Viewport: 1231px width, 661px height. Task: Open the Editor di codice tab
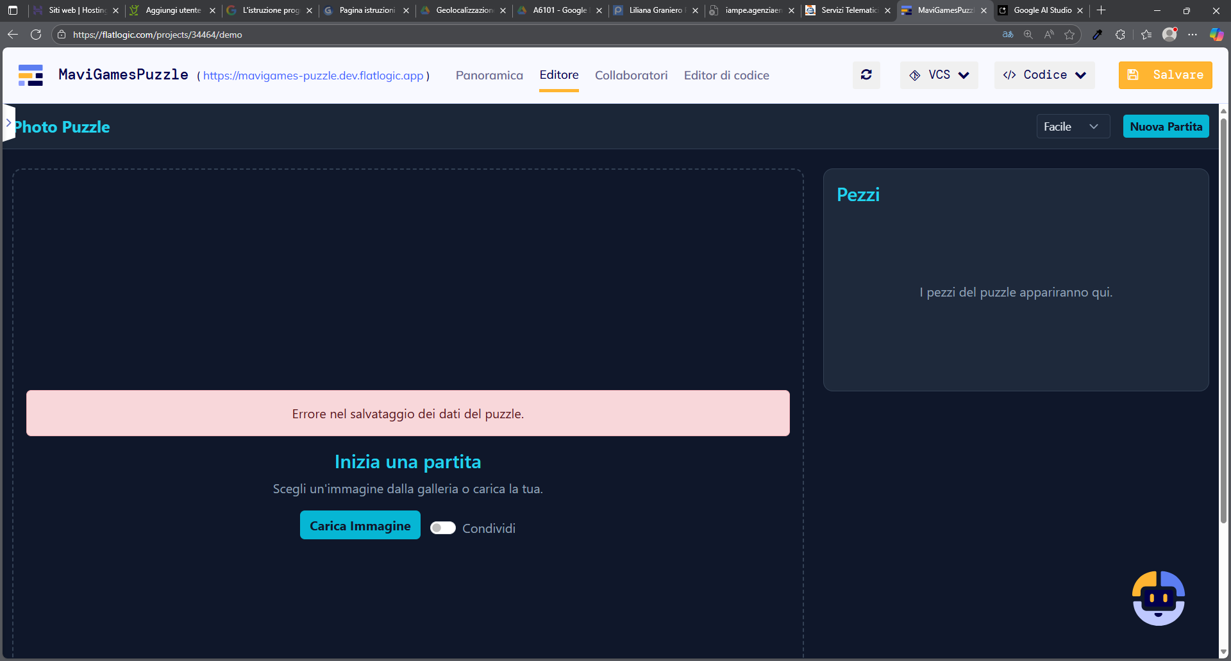[726, 76]
